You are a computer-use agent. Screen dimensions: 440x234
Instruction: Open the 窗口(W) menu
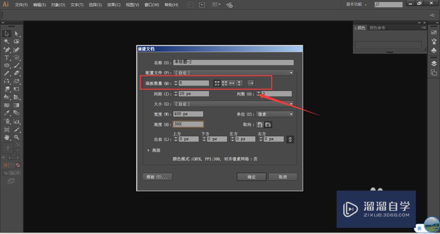pyautogui.click(x=151, y=5)
